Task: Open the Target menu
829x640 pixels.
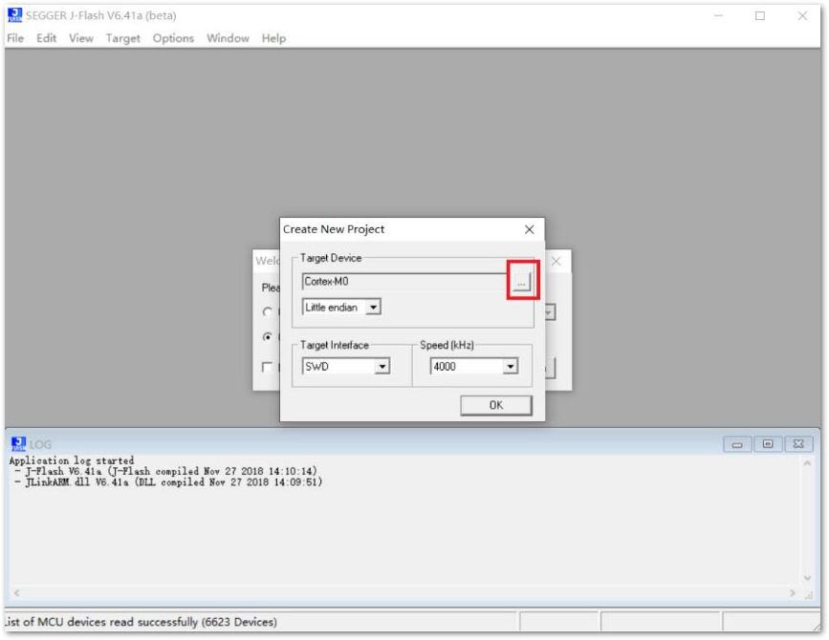Action: pos(122,38)
